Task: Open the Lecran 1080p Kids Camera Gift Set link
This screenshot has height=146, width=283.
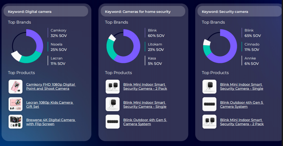Action: [x=50, y=105]
